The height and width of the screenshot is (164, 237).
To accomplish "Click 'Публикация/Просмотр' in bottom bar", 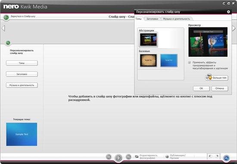I will pyautogui.click(x=175, y=157).
